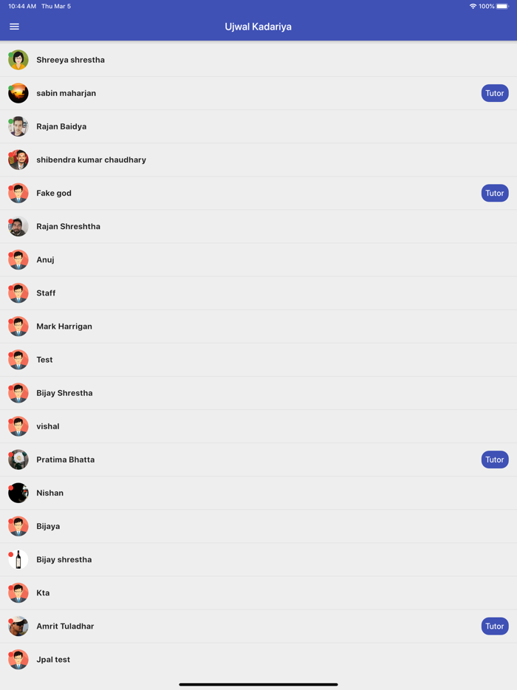Tap Nishan's dark profile picture

(18, 493)
